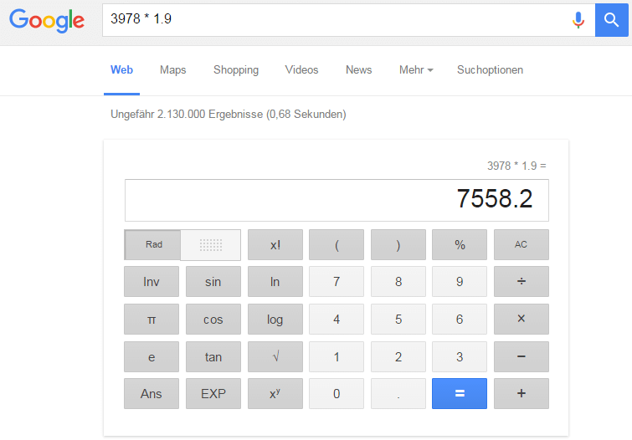Click the Google logo
This screenshot has height=440, width=632.
[47, 20]
